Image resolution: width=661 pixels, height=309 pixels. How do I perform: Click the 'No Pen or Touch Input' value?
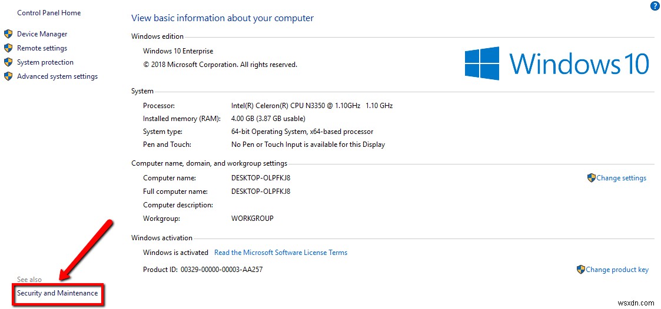pos(308,145)
